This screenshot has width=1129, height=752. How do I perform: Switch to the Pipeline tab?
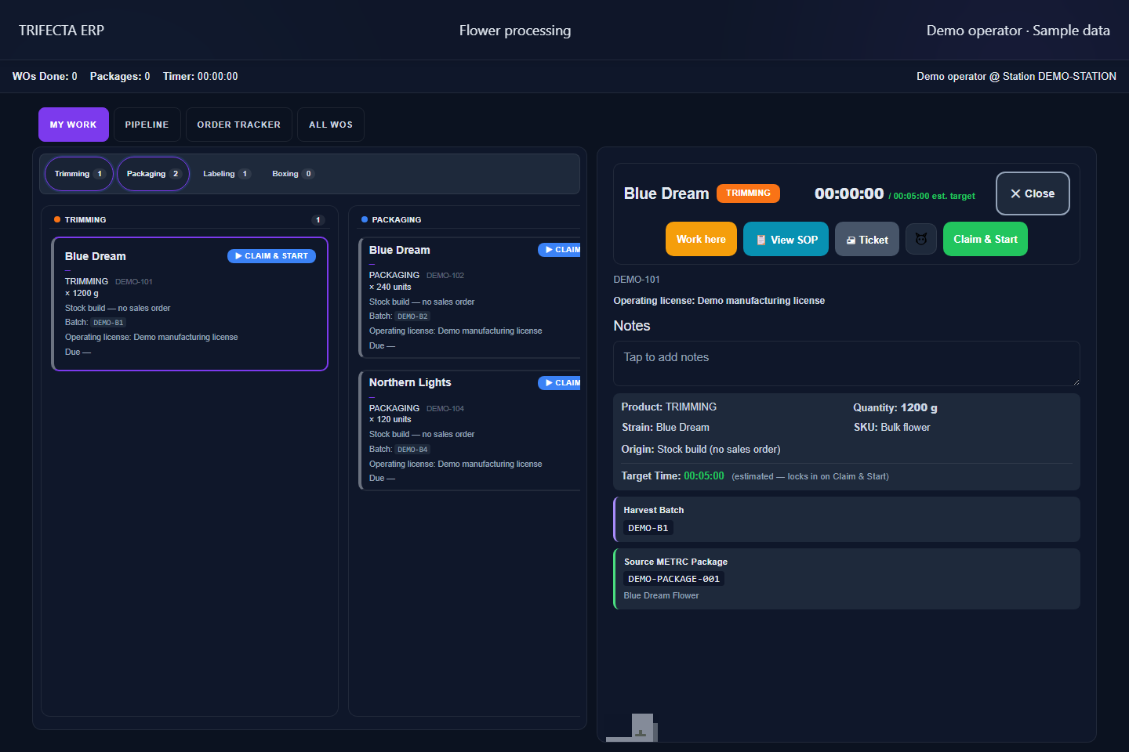coord(147,125)
